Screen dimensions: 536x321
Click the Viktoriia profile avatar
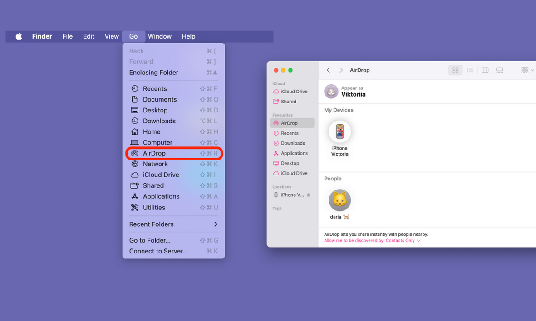pyautogui.click(x=331, y=92)
